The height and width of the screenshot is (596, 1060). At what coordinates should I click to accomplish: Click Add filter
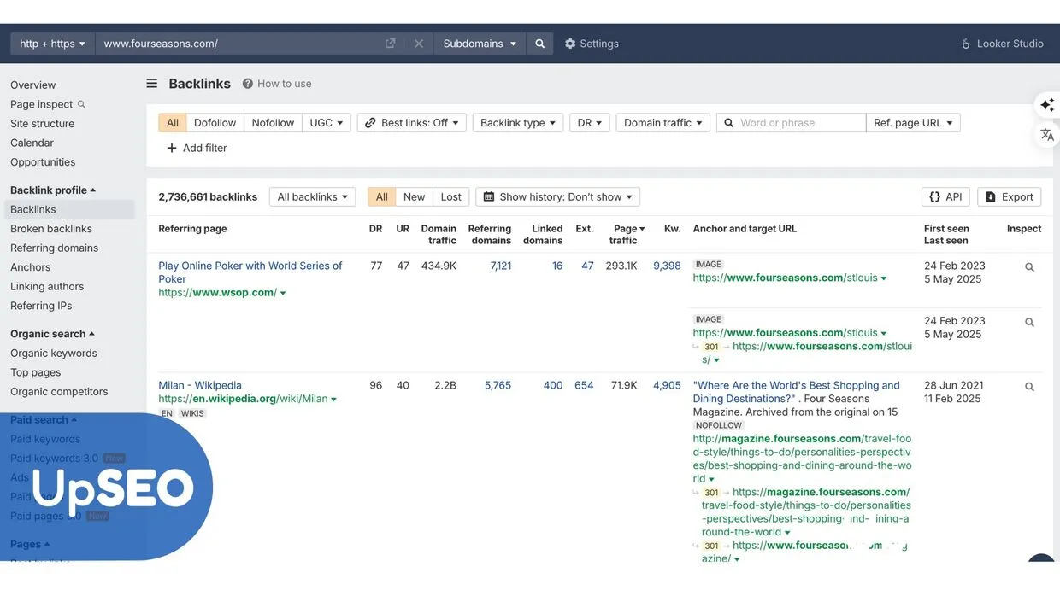[x=197, y=148]
